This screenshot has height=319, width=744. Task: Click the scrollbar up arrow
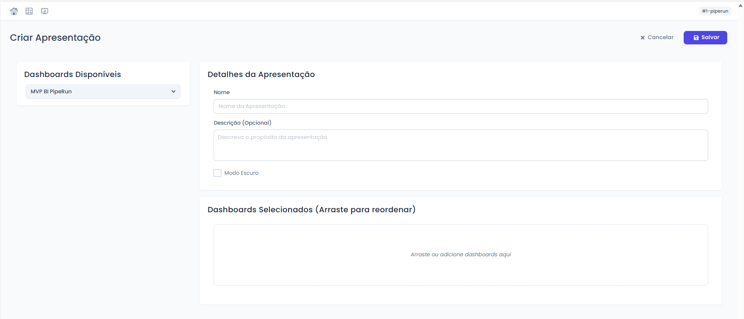point(740,5)
